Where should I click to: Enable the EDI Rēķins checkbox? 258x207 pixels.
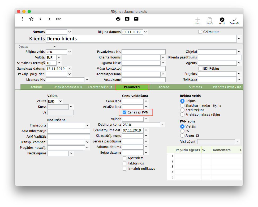click(x=200, y=69)
